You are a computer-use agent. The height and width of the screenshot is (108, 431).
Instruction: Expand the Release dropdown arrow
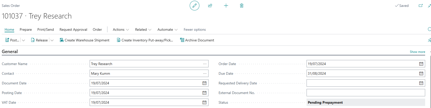(x=52, y=40)
